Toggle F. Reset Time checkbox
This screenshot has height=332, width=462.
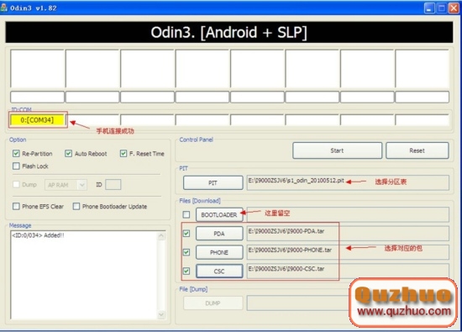123,153
